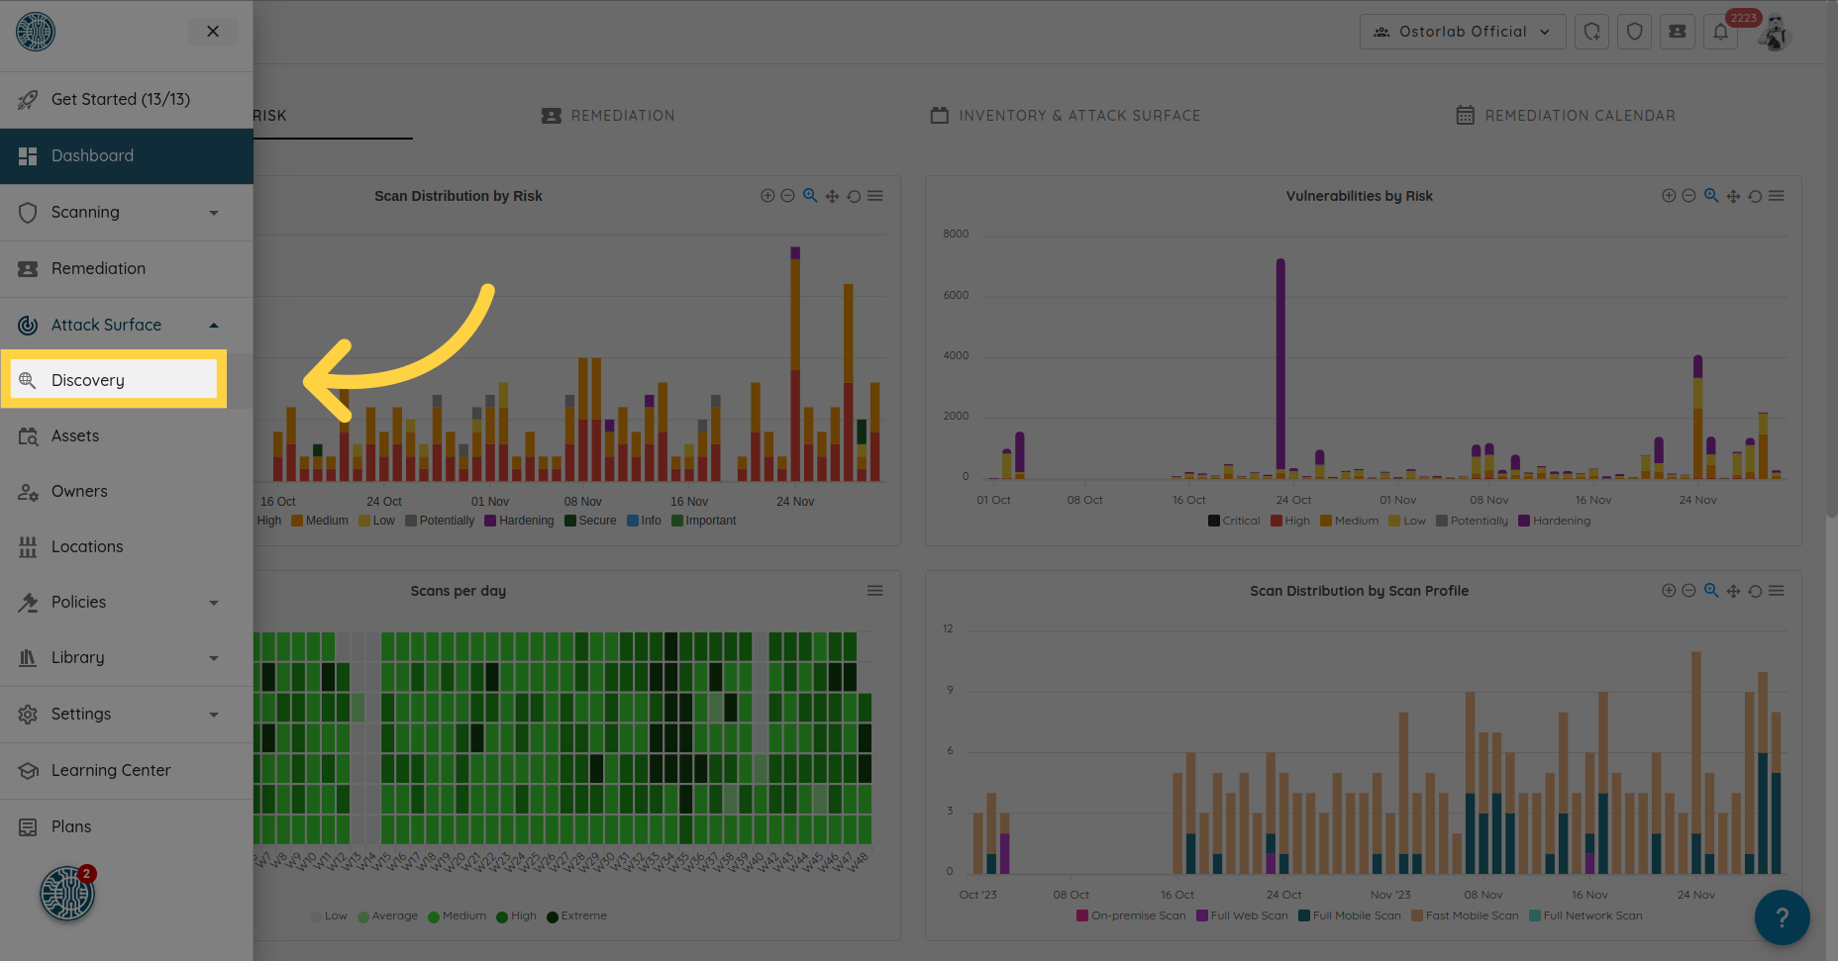Switch to the Remediation tab
1838x961 pixels.
click(608, 116)
